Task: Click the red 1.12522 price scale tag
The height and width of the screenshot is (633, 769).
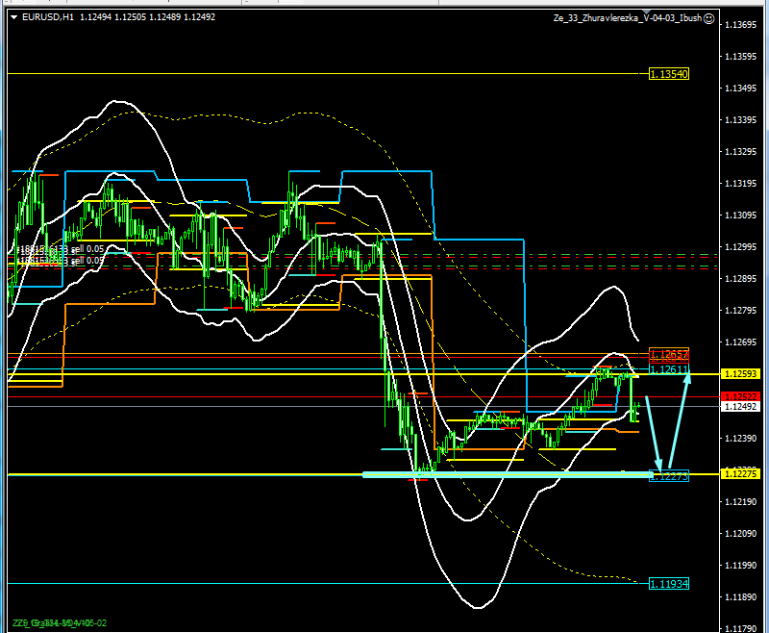Action: click(x=740, y=396)
